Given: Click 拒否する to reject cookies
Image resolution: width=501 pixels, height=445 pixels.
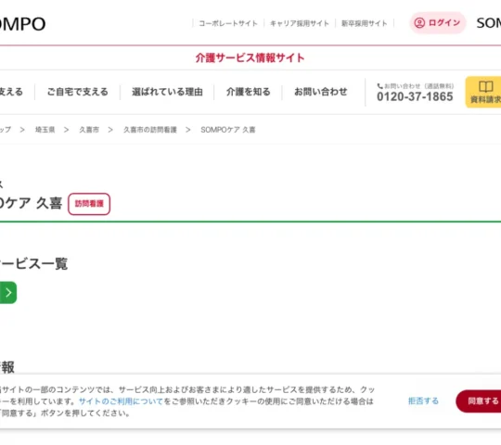Looking at the screenshot, I should 423,400.
